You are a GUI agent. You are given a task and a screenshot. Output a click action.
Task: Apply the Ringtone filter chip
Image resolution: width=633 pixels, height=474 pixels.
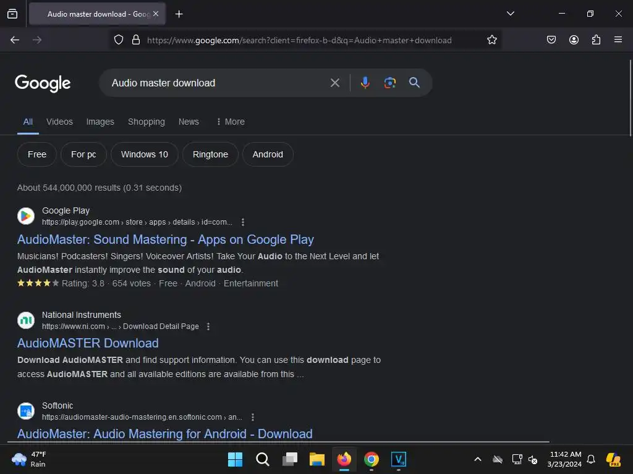210,154
